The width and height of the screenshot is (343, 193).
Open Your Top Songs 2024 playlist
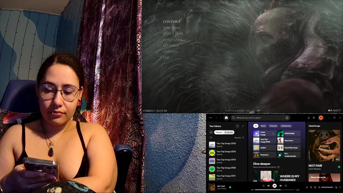click(x=227, y=153)
